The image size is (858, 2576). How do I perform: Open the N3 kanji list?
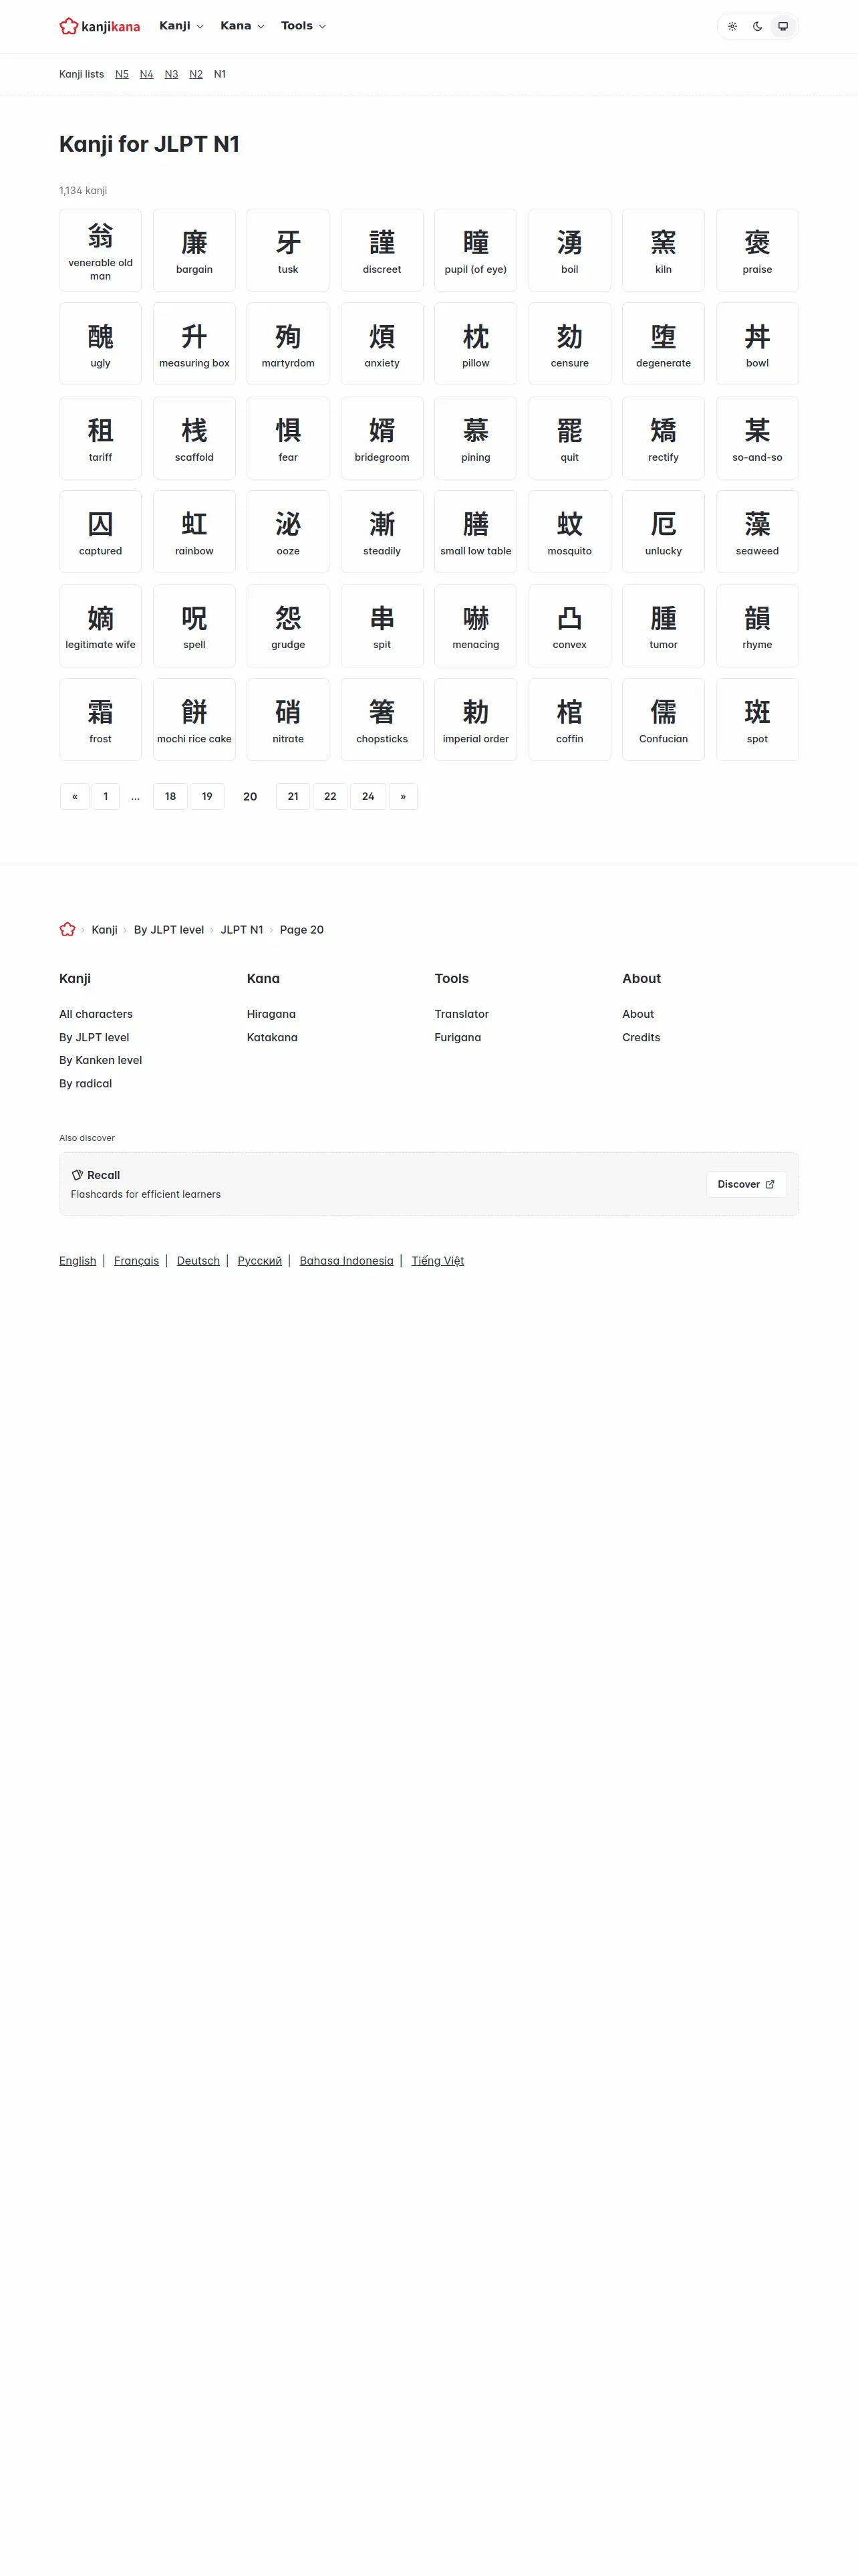[x=171, y=74]
